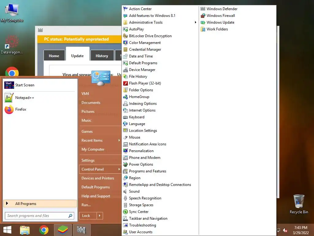This screenshot has width=314, height=236.
Task: Click the Windows Start button
Action: click(x=7, y=230)
